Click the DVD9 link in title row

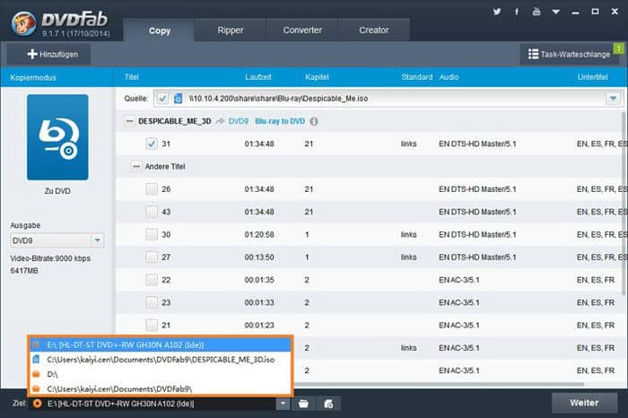pyautogui.click(x=239, y=121)
